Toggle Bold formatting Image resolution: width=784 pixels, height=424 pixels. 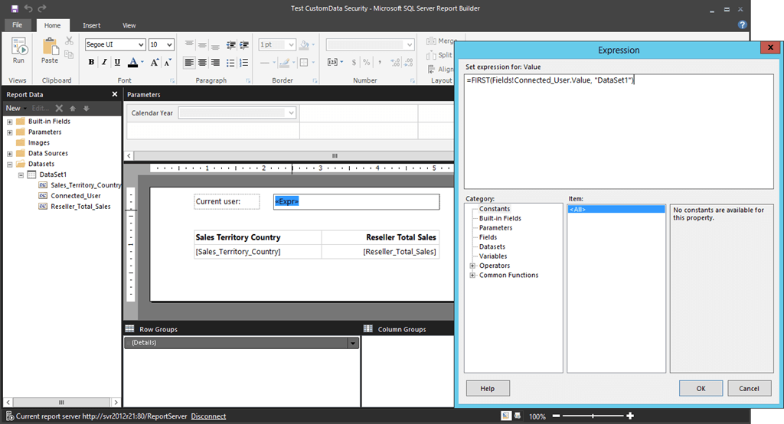pos(91,62)
